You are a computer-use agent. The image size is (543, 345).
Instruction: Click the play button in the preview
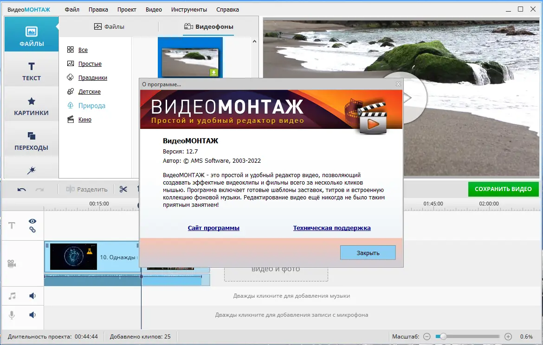(408, 98)
